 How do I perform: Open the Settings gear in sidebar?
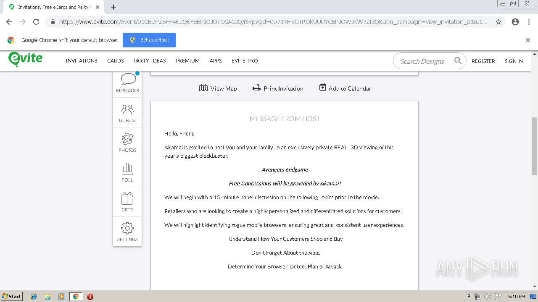(127, 232)
